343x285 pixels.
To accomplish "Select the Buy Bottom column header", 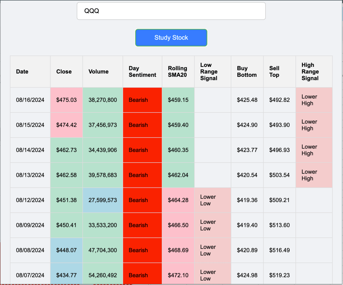I will click(247, 72).
